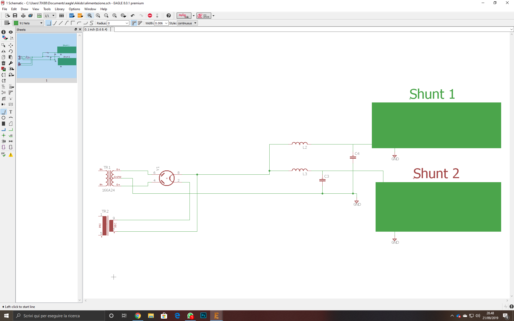Click the Print icon
Viewport: 514px width, 321px height.
(x=23, y=16)
